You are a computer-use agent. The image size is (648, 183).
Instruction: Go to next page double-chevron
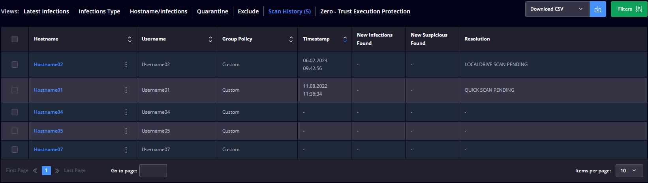click(x=57, y=170)
